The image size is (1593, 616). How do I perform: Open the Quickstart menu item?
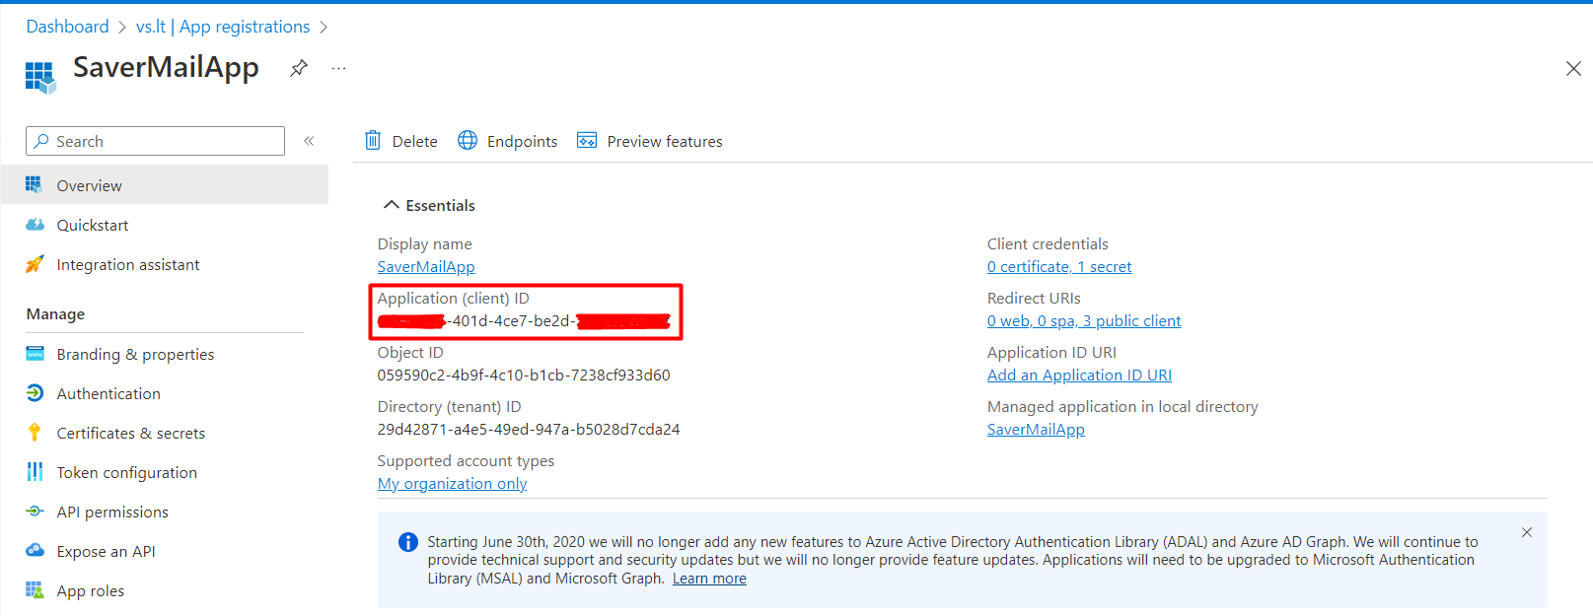(x=165, y=225)
